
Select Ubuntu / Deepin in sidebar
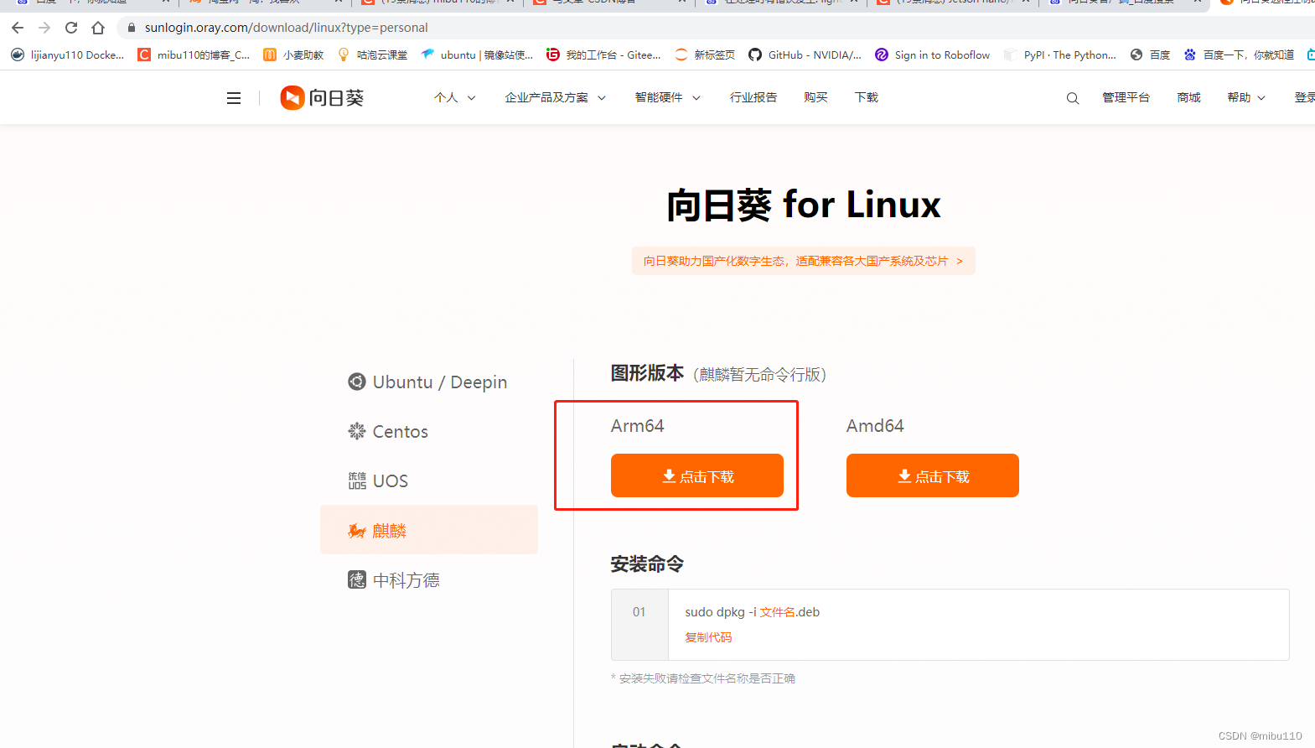click(x=428, y=382)
